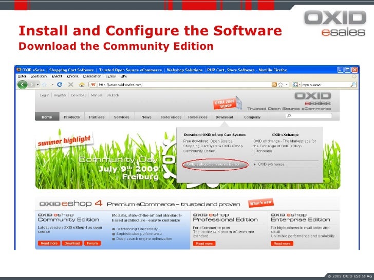This screenshot has width=374, height=280.
Task: Open the back/forward history dropdown arrow
Action: [x=38, y=85]
